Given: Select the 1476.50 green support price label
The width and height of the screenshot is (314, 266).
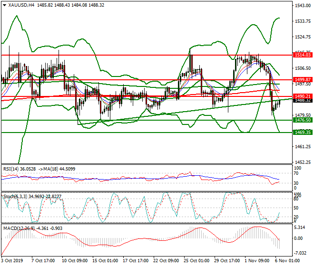Looking at the screenshot, I should coord(303,120).
